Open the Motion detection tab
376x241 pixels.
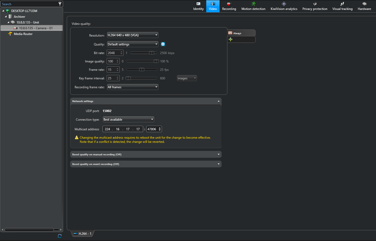253,6
